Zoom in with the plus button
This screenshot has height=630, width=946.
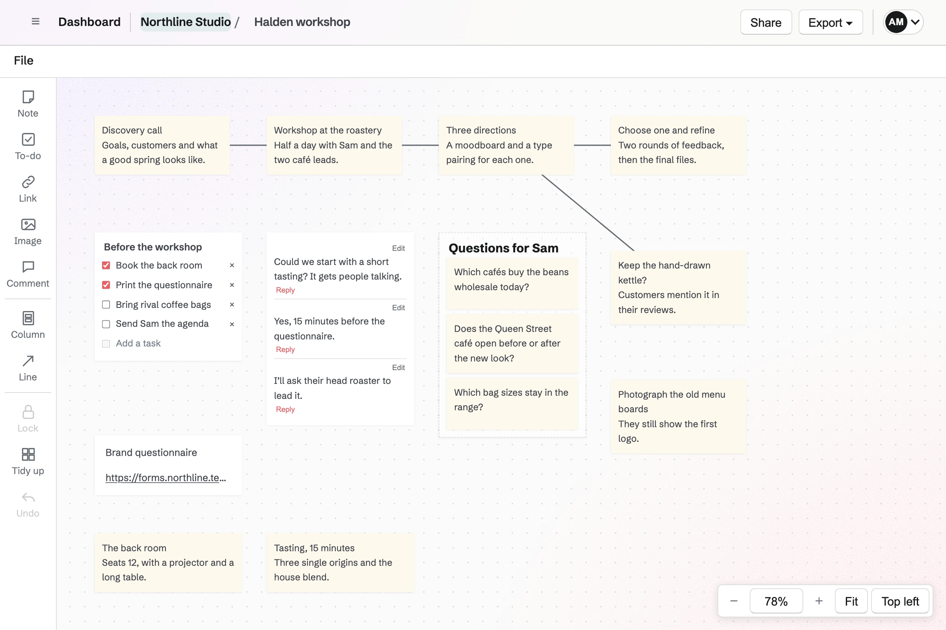[819, 601]
